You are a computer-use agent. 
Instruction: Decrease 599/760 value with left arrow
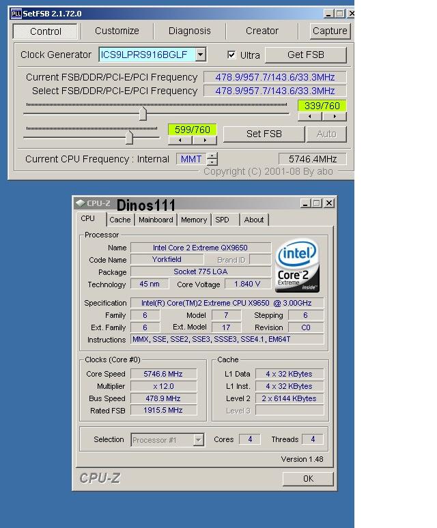point(180,140)
